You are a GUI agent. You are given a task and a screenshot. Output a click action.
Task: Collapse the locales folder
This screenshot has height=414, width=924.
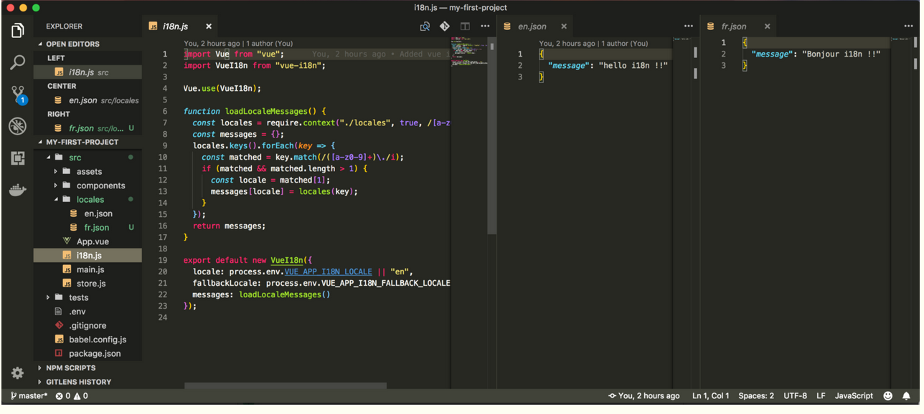[x=56, y=200]
